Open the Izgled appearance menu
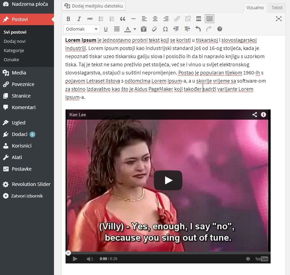Image resolution: width=290 pixels, height=275 pixels. click(x=27, y=123)
